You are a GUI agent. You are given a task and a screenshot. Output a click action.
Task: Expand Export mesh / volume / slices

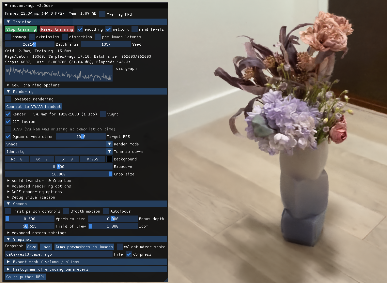point(85,262)
